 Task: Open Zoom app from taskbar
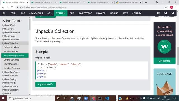click(86, 98)
